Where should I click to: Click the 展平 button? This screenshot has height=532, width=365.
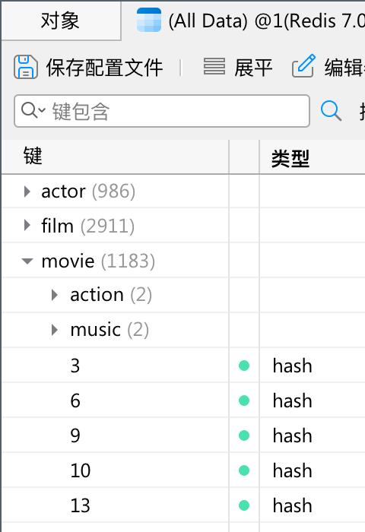tap(238, 67)
